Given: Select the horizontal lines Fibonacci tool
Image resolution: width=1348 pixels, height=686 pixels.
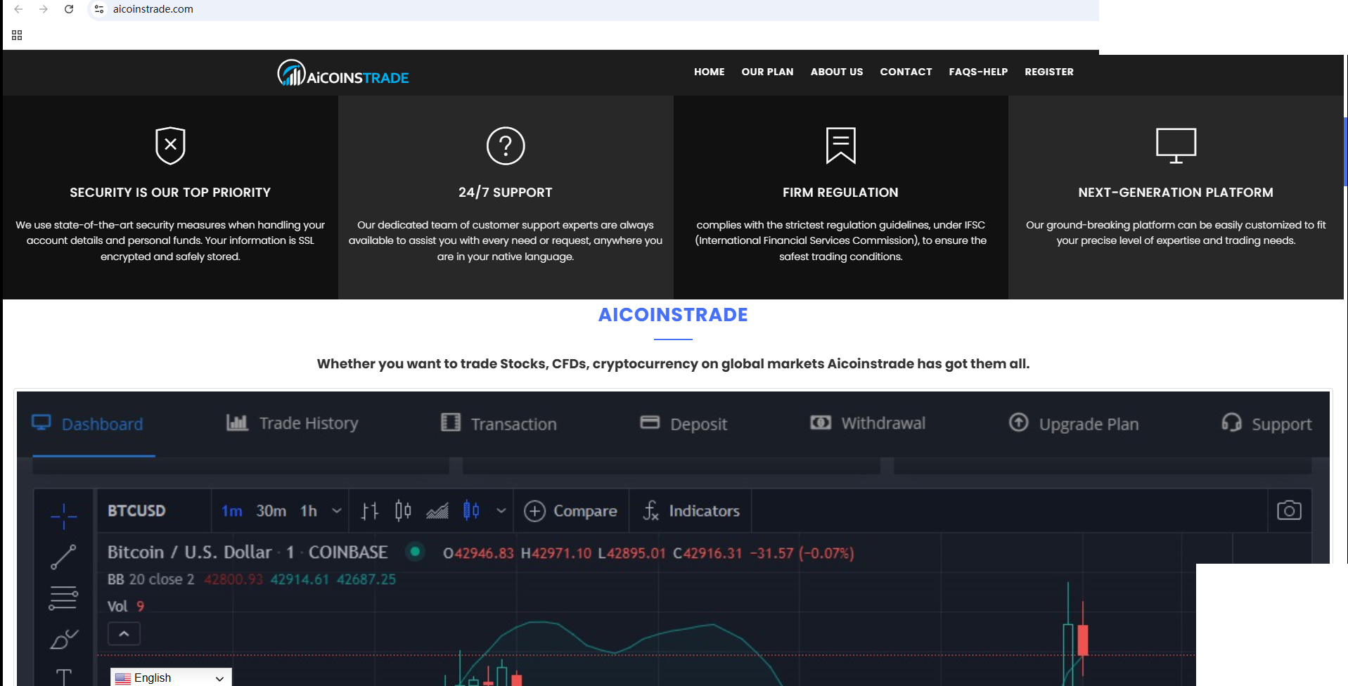Looking at the screenshot, I should point(63,598).
